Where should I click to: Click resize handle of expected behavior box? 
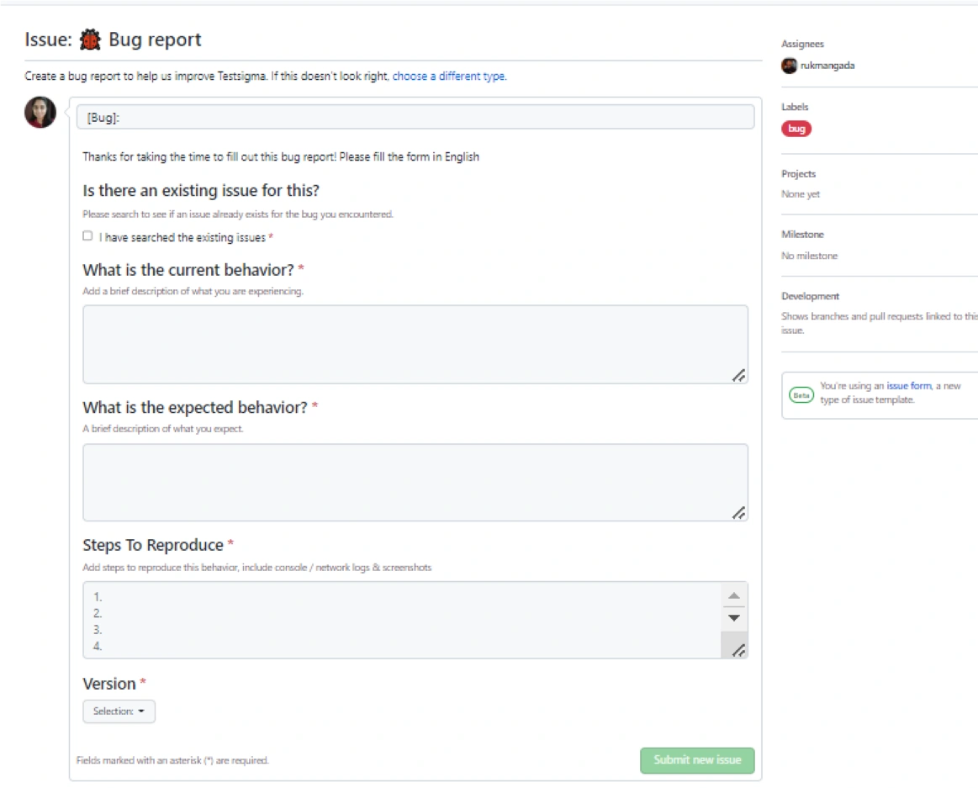[x=737, y=512]
